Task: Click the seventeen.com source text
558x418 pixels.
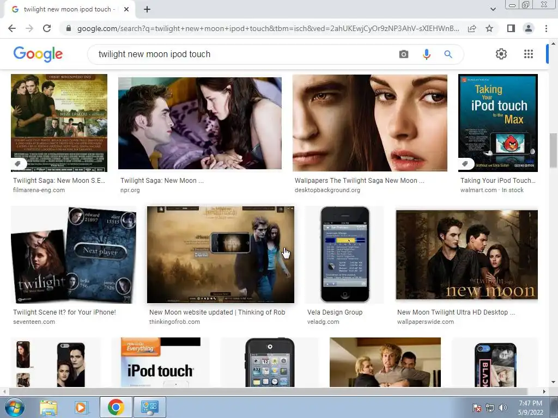Action: click(34, 322)
